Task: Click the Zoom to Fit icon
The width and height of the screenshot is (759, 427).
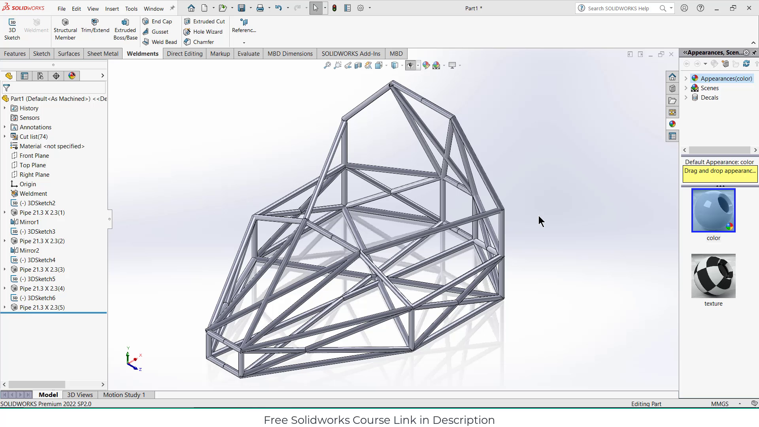Action: 327,65
